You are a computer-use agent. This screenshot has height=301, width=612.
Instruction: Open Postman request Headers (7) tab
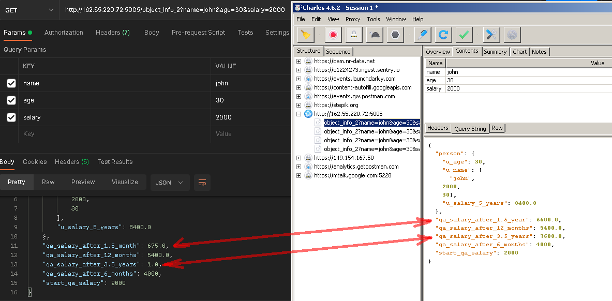[x=113, y=33]
